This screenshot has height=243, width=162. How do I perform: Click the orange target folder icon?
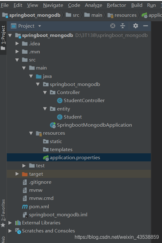[x=25, y=174]
